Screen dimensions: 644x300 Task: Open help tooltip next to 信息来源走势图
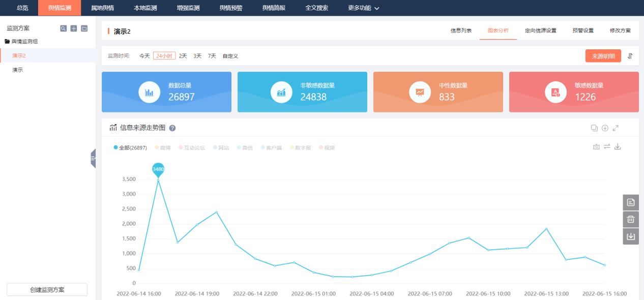tap(172, 128)
